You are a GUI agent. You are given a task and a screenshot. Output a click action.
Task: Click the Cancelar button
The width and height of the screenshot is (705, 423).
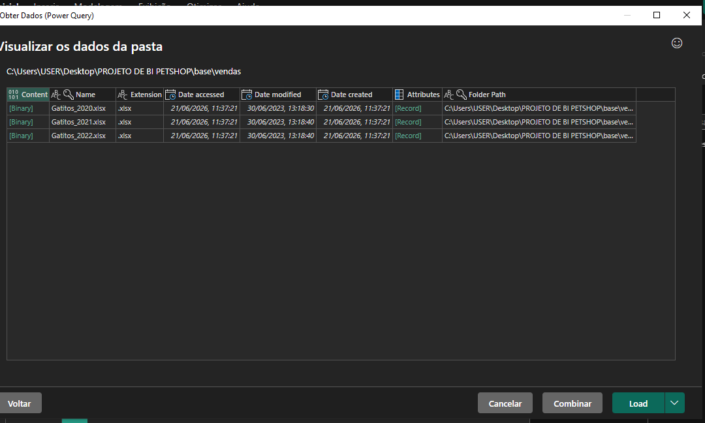[x=505, y=403]
